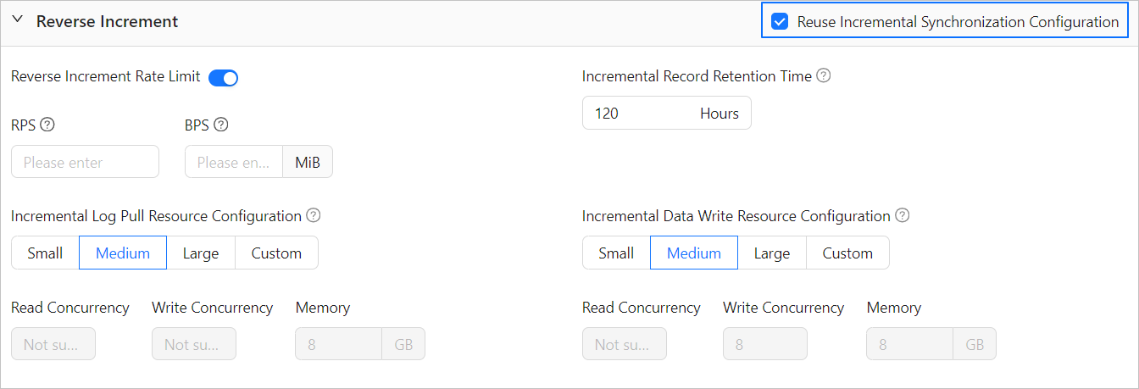Click the MiB unit label of BPS

point(308,162)
